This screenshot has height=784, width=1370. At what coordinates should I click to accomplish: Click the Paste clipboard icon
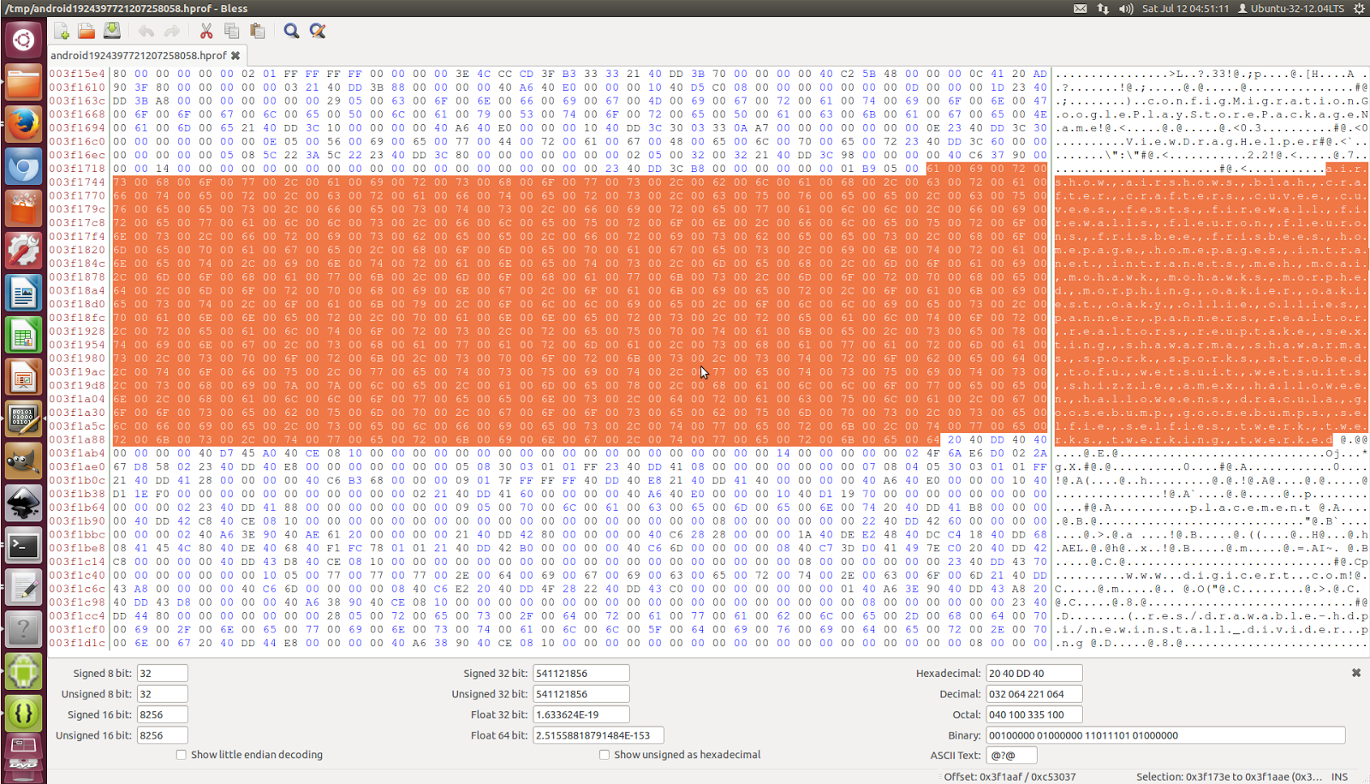pos(257,31)
